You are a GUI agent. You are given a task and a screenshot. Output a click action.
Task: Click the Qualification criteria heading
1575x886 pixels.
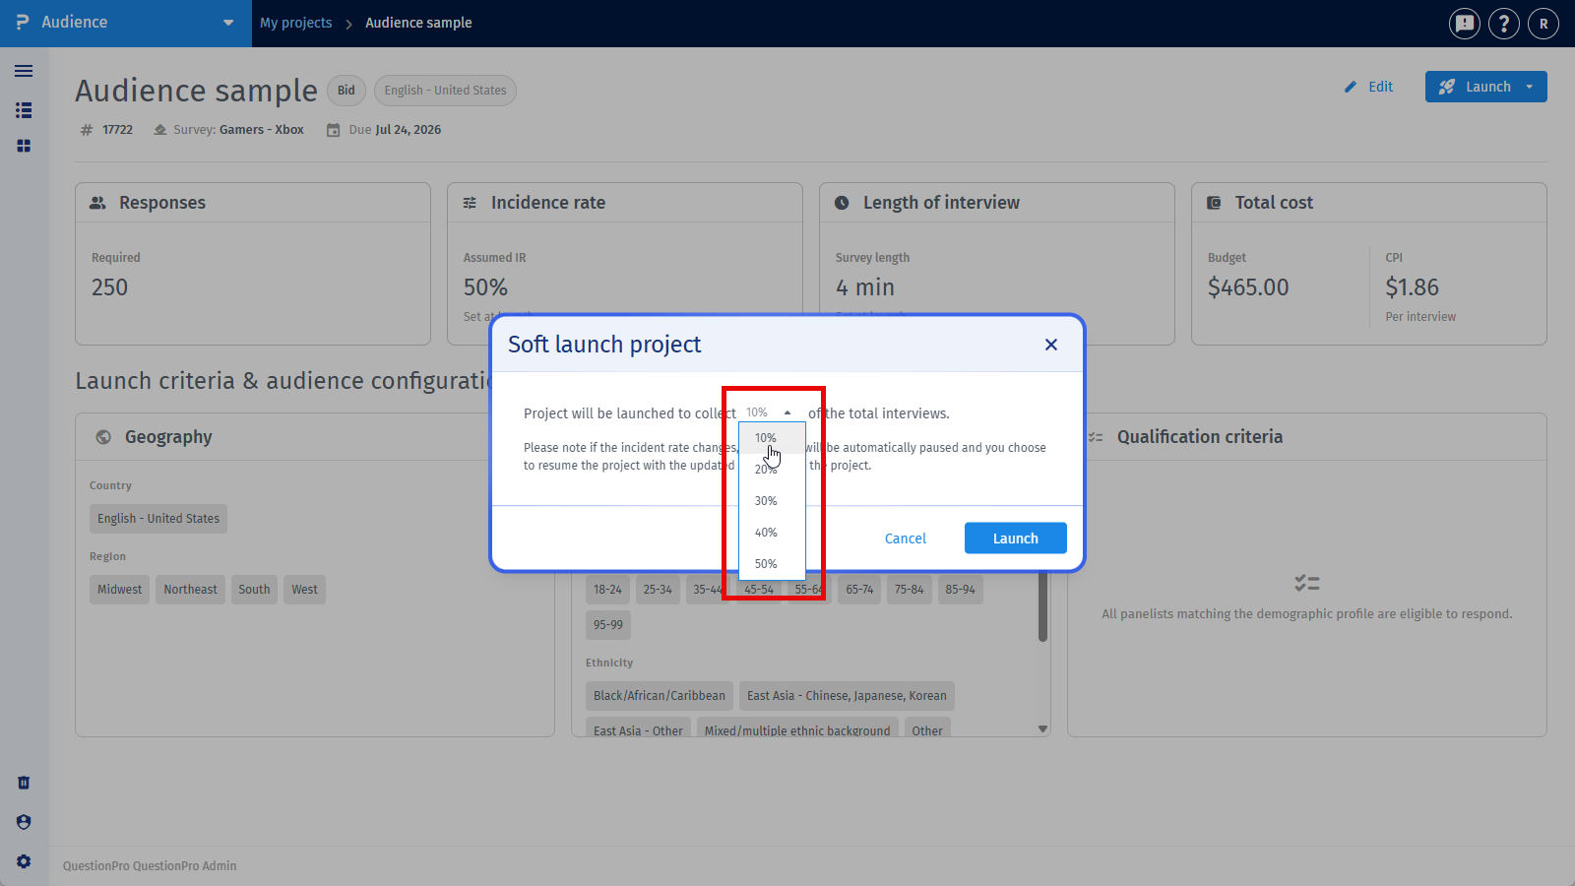[1200, 437]
